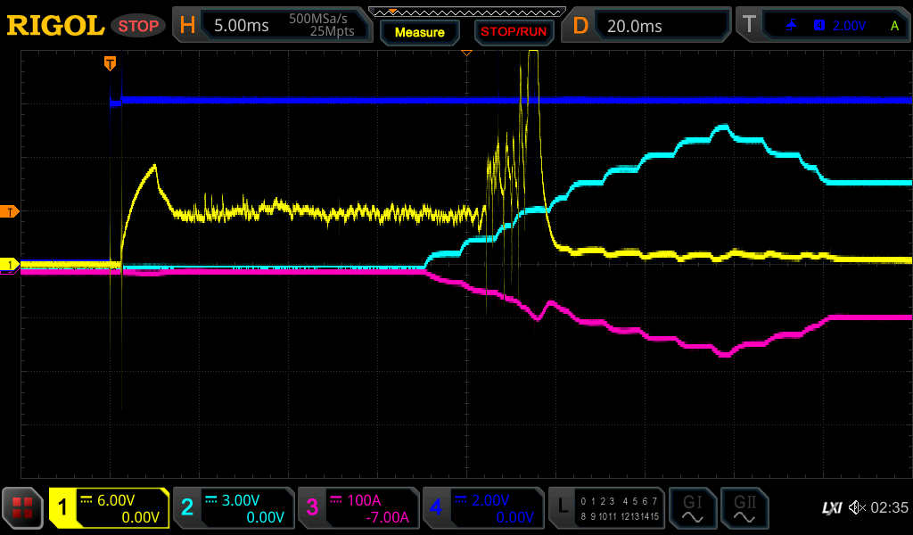Open the Measure menu
Viewport: 913px width, 535px height.
pyautogui.click(x=419, y=32)
